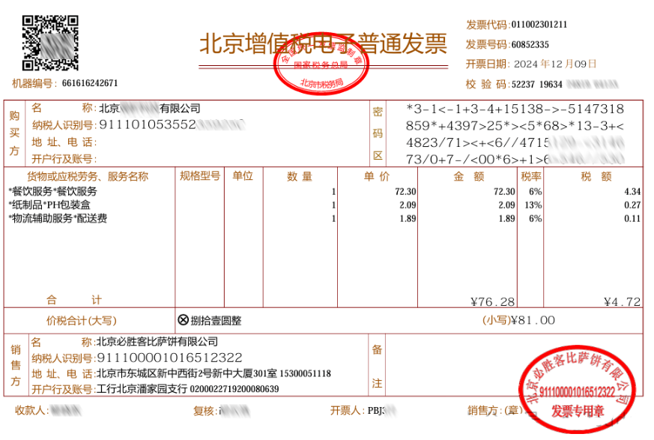
Task: Click the 开票人 label
Action: click(347, 410)
